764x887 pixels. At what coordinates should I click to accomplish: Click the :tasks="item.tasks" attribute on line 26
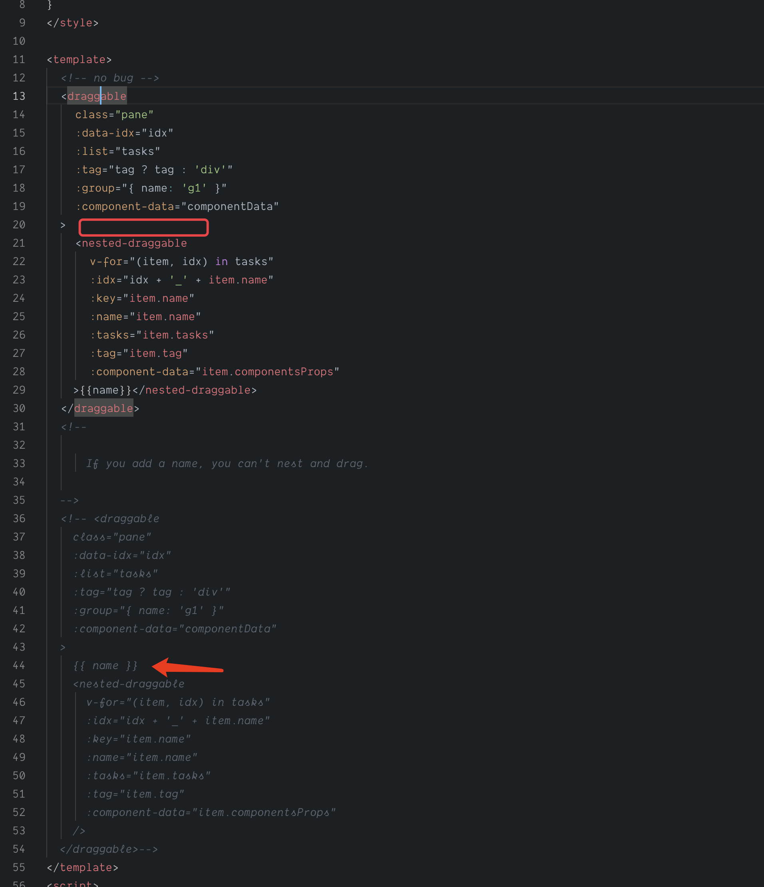tap(152, 335)
